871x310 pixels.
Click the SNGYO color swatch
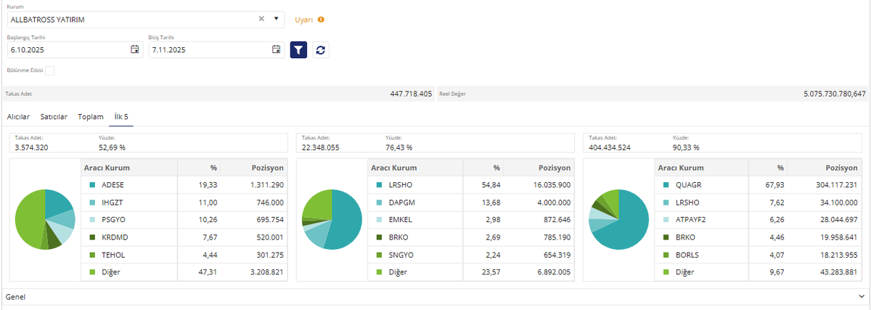(x=378, y=254)
